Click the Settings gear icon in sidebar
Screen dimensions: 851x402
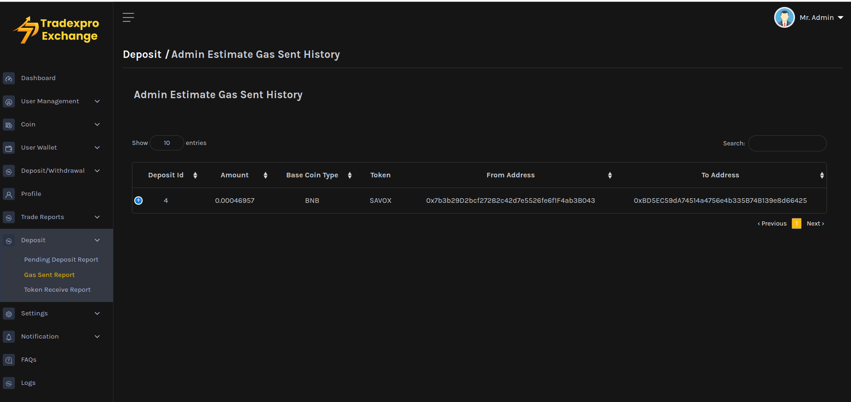pos(9,314)
